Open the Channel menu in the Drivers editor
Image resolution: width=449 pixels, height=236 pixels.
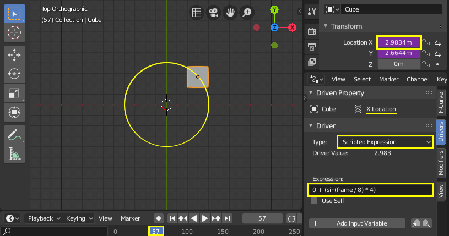point(417,79)
